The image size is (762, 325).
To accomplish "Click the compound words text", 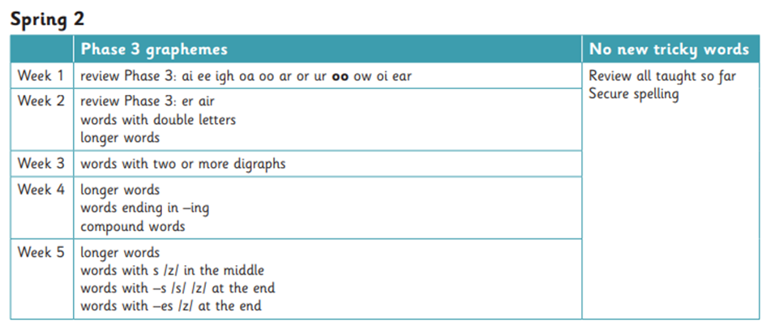I will (x=133, y=226).
